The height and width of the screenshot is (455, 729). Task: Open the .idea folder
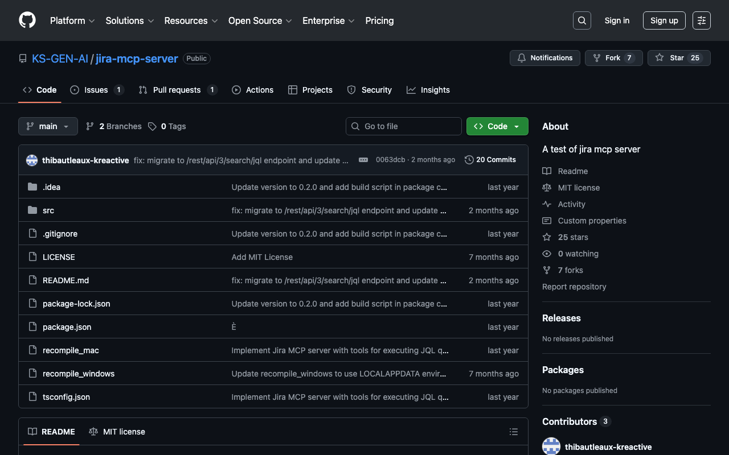pos(51,187)
